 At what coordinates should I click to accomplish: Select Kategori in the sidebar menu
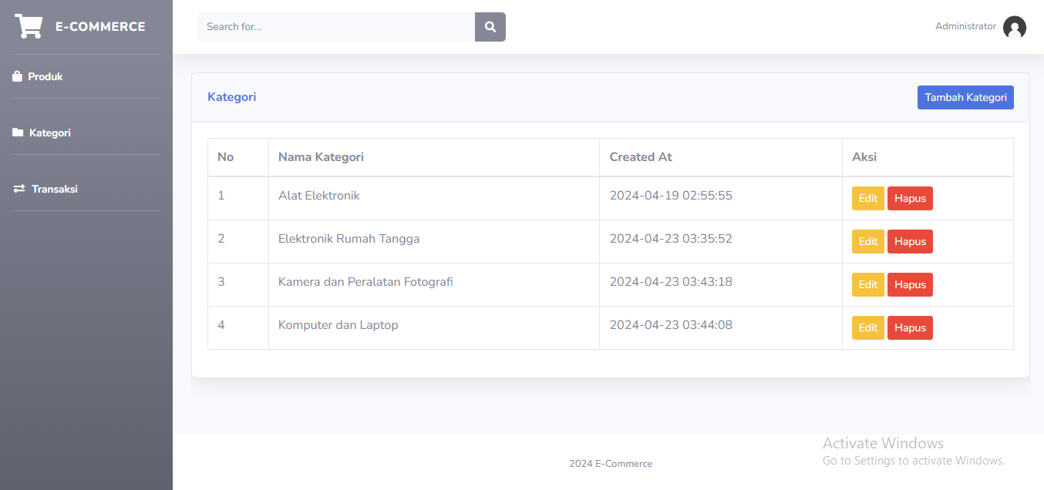[50, 133]
